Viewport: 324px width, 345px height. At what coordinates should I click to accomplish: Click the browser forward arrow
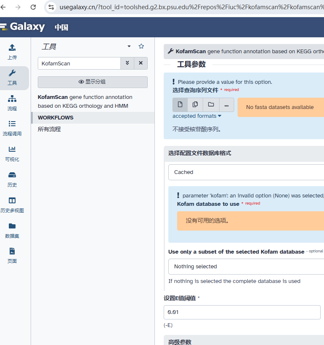(18, 7)
